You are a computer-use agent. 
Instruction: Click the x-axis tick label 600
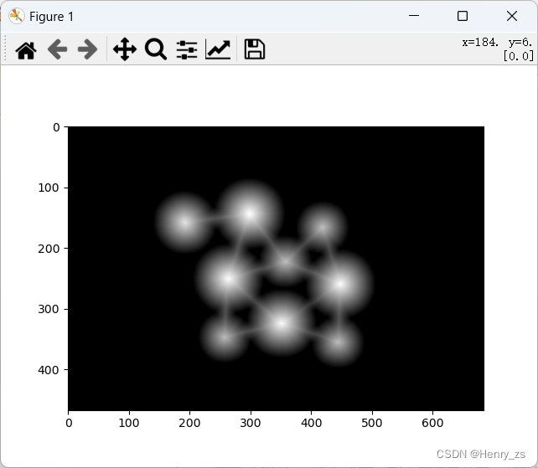[432, 423]
